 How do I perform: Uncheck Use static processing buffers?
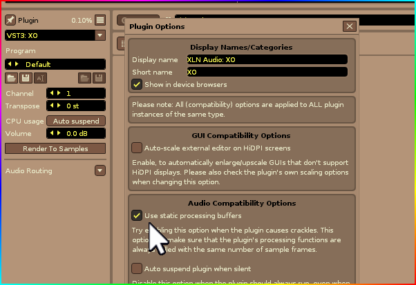(137, 215)
